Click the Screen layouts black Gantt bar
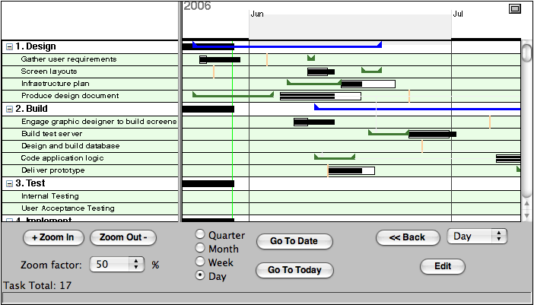 pos(321,71)
